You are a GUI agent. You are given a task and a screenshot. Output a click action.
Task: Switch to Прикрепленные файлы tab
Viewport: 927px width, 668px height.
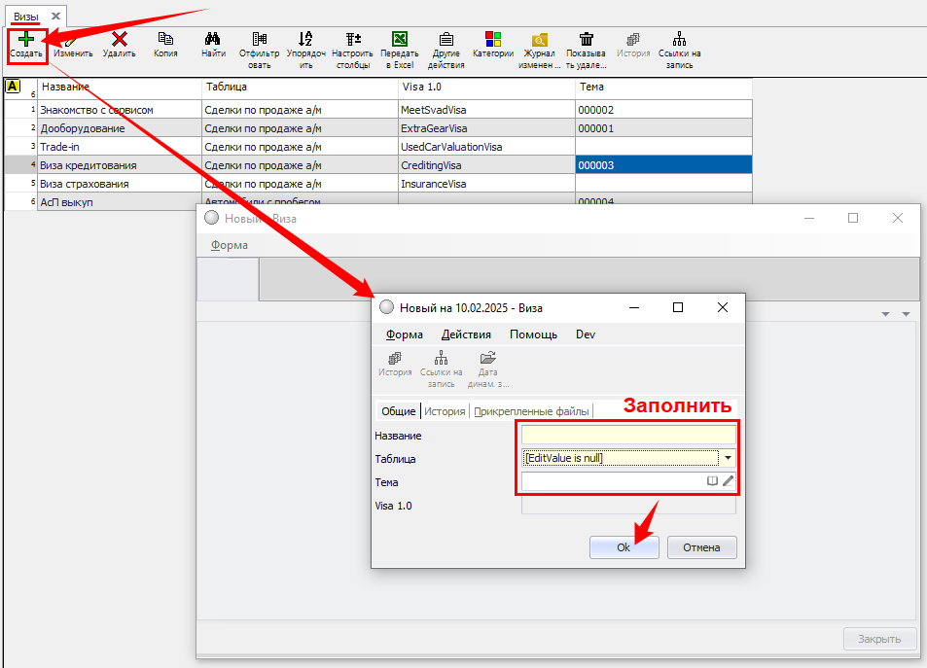531,411
